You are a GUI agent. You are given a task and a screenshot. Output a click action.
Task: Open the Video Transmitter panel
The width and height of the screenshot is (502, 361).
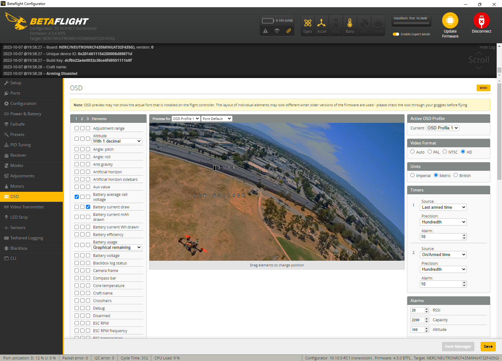pos(27,207)
